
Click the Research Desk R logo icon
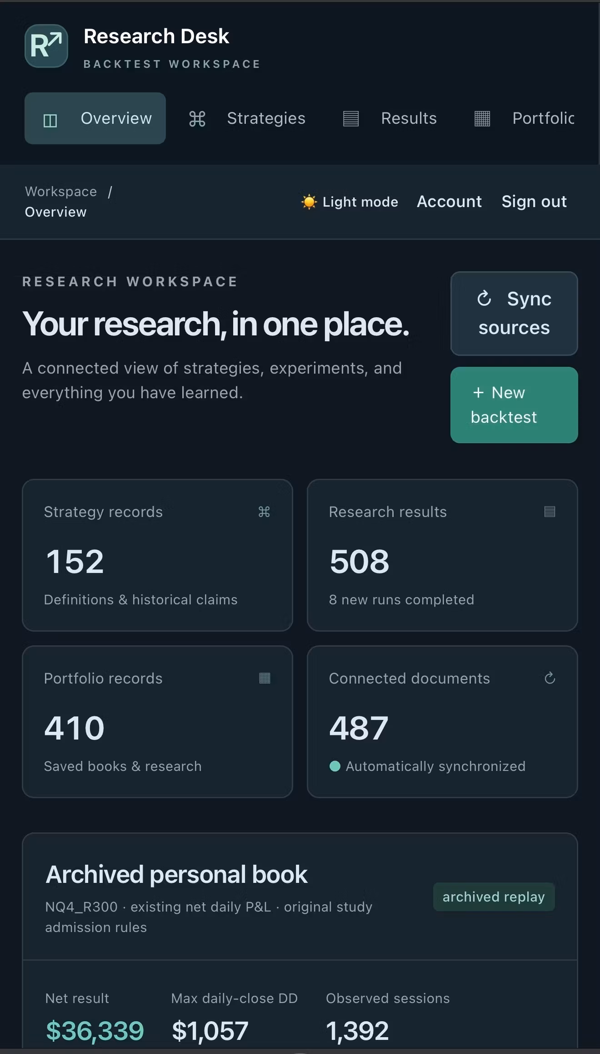point(46,46)
